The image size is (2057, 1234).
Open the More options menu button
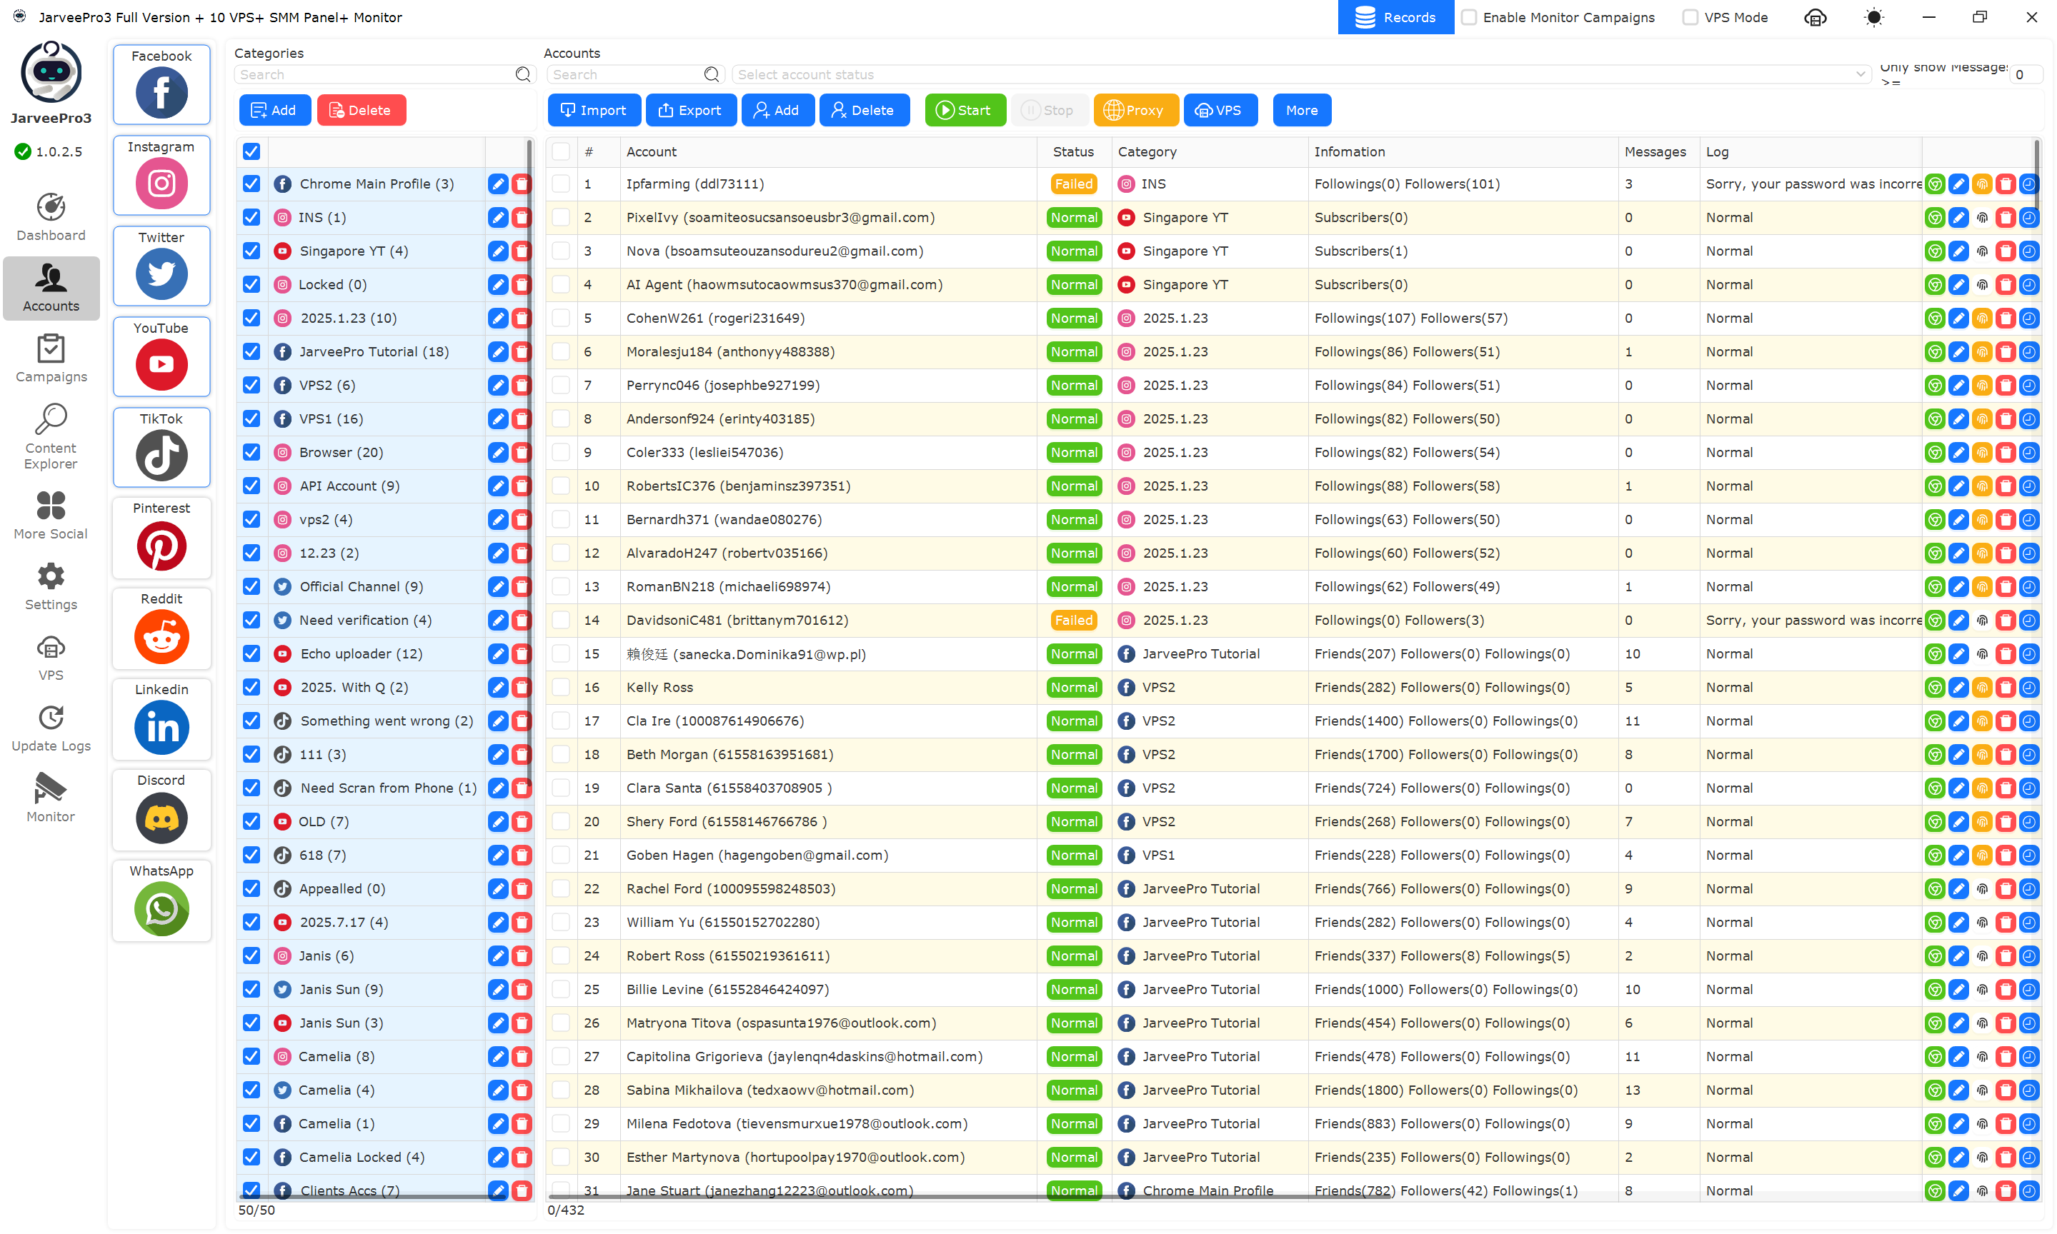(1301, 111)
